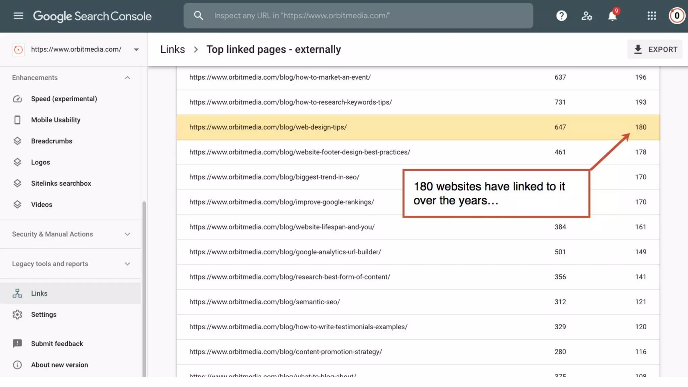Open Settings in the sidebar
Screen dimensions: 688x387
click(x=44, y=314)
